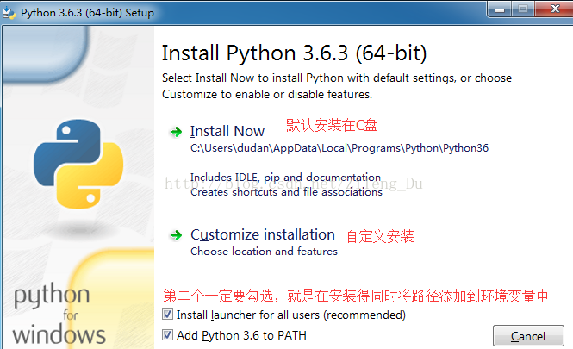Click the green arrow beside Customize installation
This screenshot has width=573, height=349.
177,235
